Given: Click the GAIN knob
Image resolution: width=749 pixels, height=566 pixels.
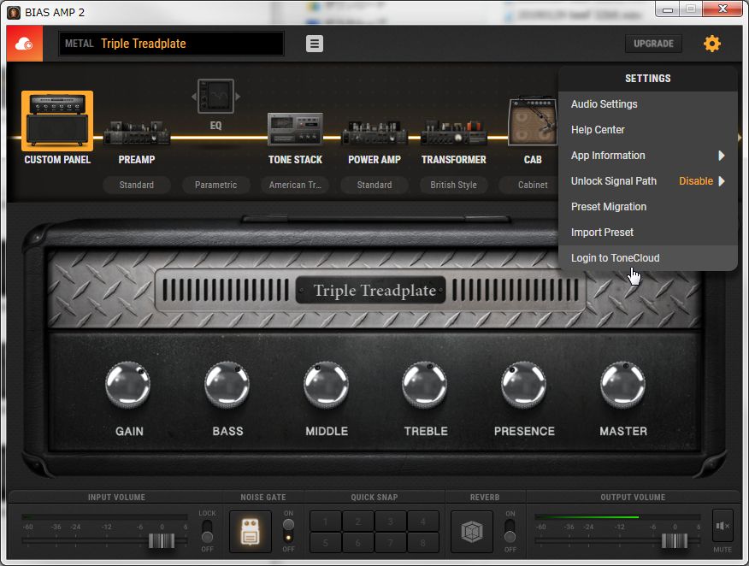Looking at the screenshot, I should [x=128, y=385].
